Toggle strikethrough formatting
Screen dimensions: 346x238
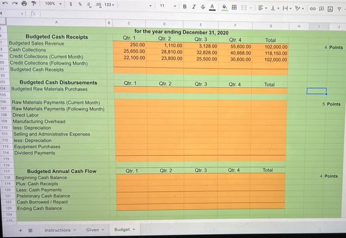tap(203, 7)
